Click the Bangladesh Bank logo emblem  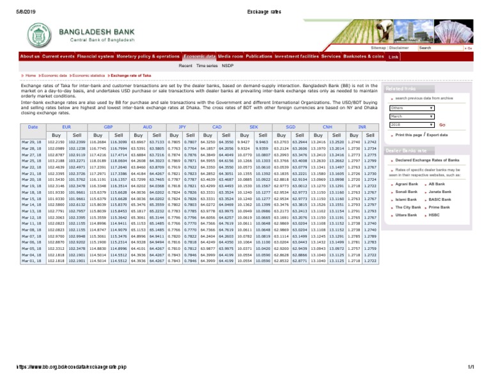39,35
